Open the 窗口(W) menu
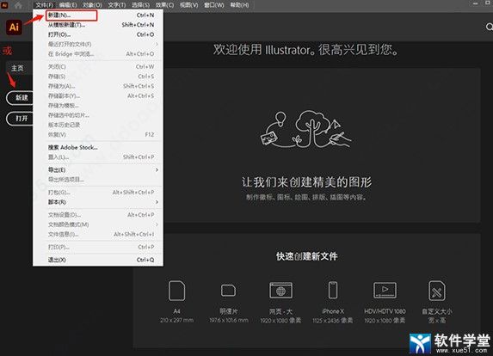493x356 pixels. [x=214, y=5]
